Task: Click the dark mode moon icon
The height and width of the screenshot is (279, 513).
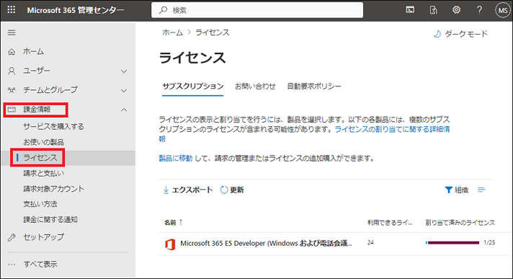Action: point(437,34)
